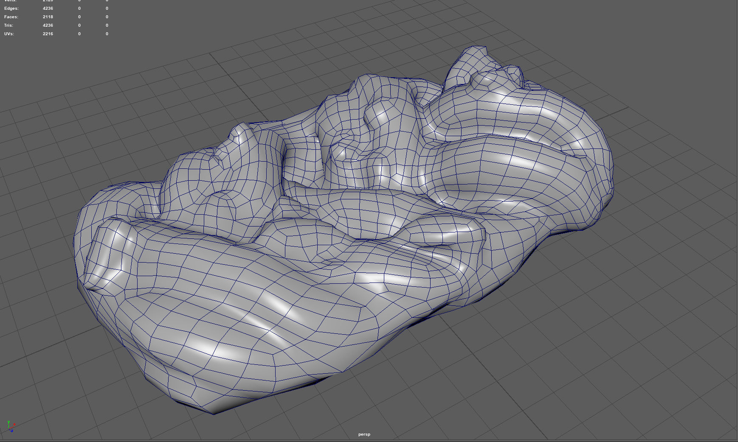Click the "persp" camera name label

pos(364,434)
